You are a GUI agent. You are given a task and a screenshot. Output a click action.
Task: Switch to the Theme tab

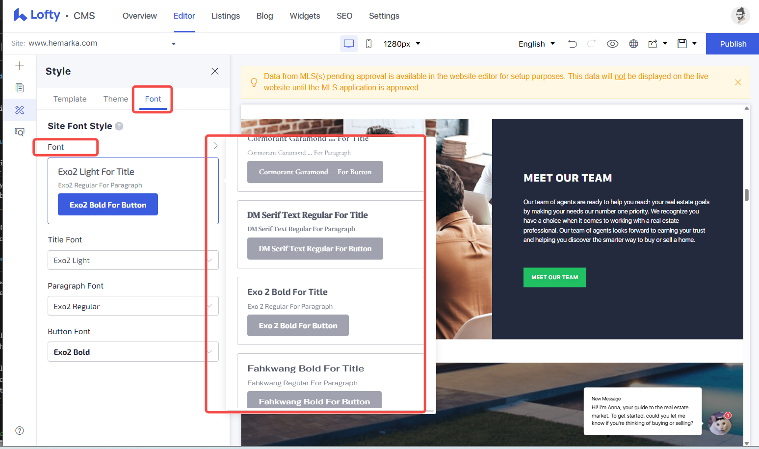click(x=116, y=99)
